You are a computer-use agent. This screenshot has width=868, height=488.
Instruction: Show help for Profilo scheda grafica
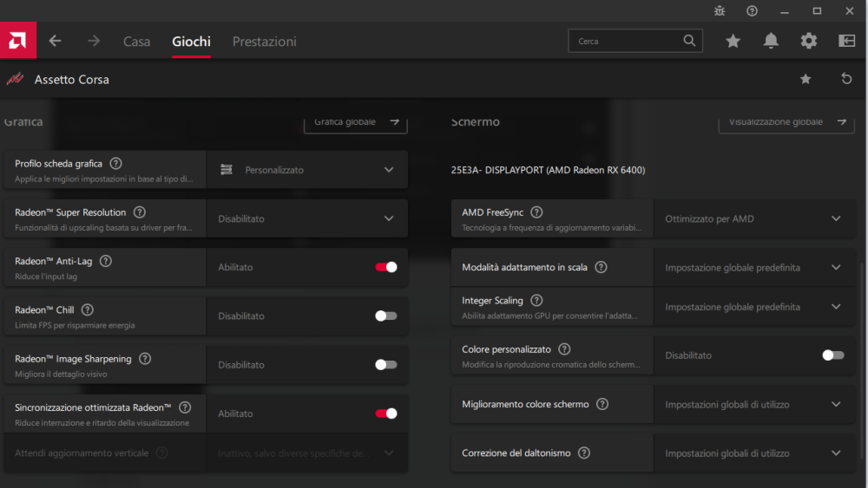pyautogui.click(x=115, y=164)
